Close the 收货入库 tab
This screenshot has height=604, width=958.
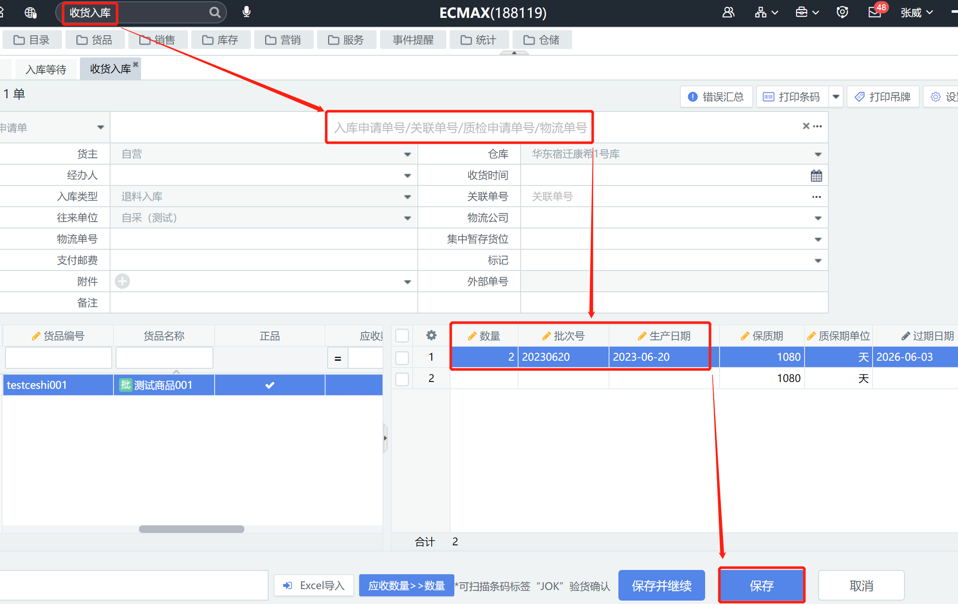click(136, 64)
